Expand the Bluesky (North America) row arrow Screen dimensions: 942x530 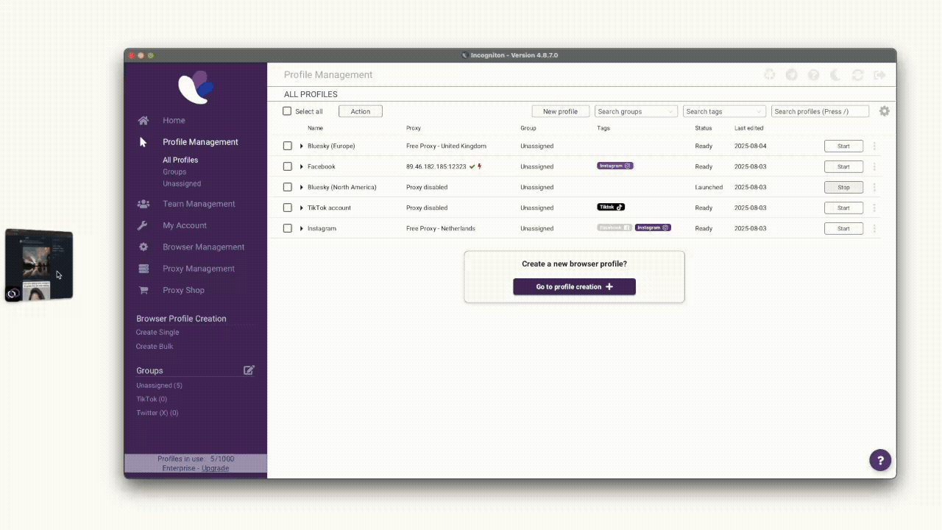[302, 187]
